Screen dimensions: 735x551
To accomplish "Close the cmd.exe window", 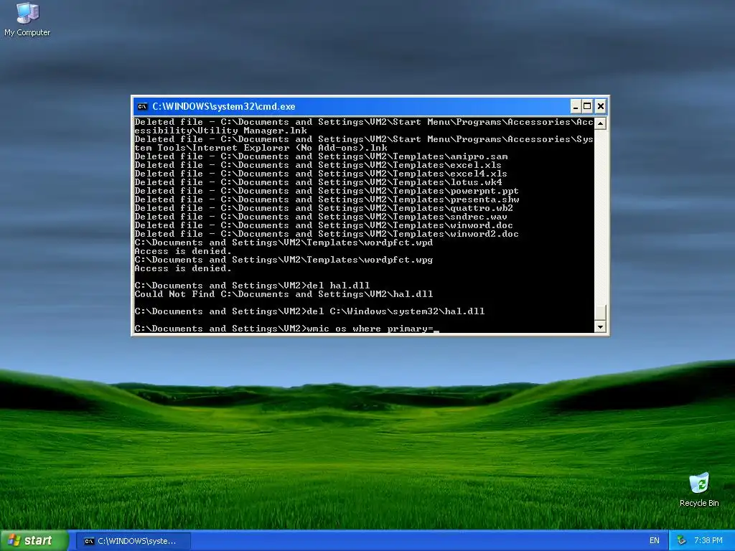I will pyautogui.click(x=601, y=106).
